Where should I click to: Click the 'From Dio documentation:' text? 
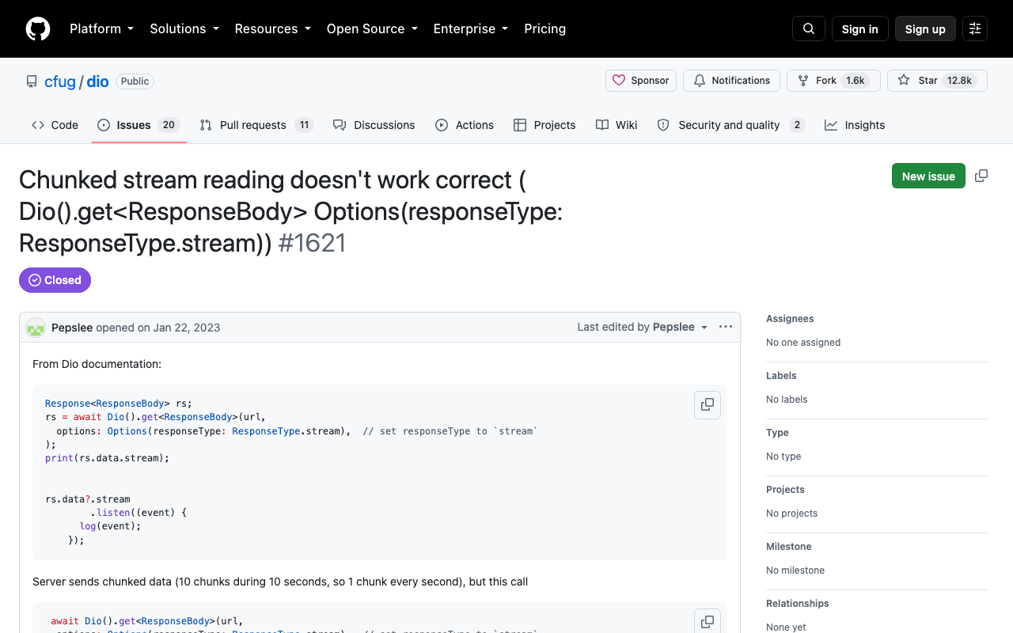(x=97, y=364)
